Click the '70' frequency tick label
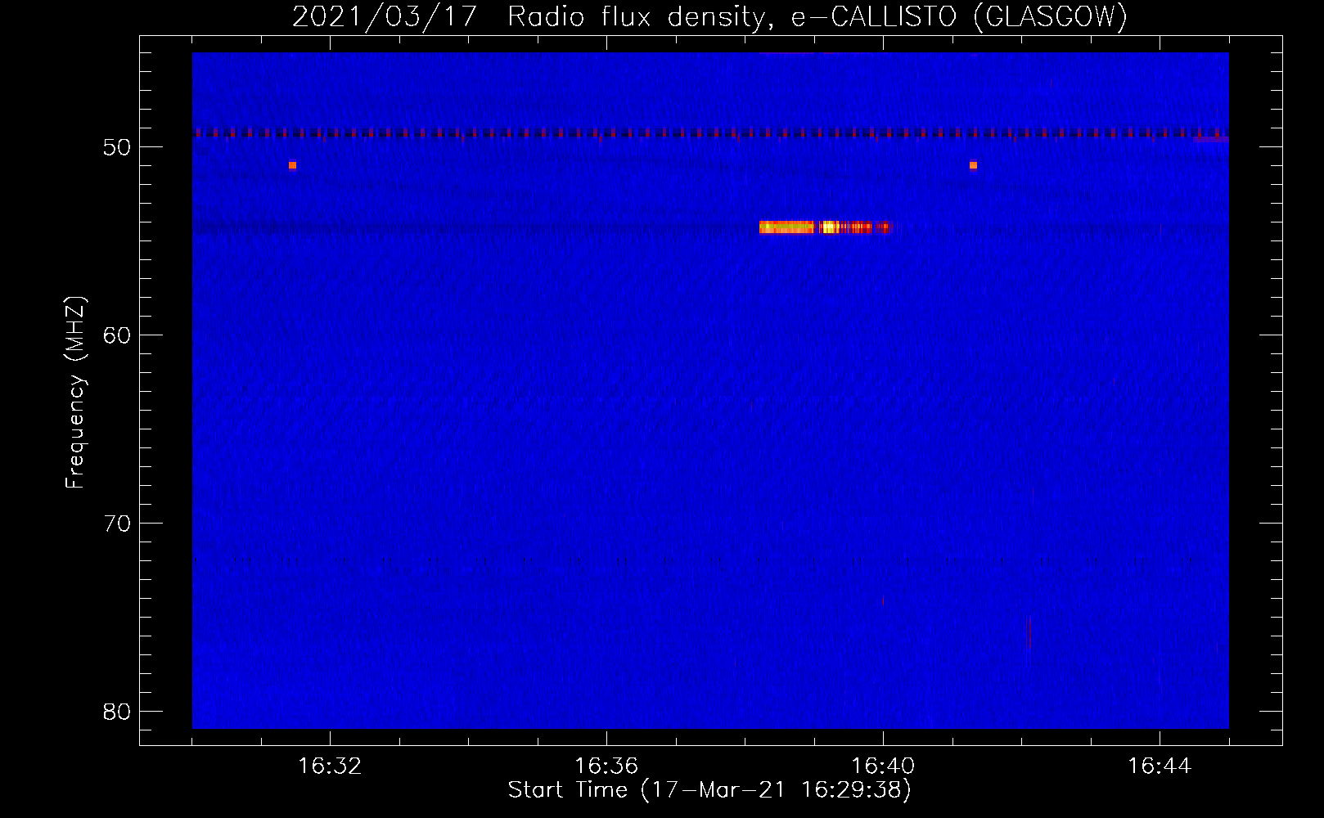1324x818 pixels. [117, 524]
